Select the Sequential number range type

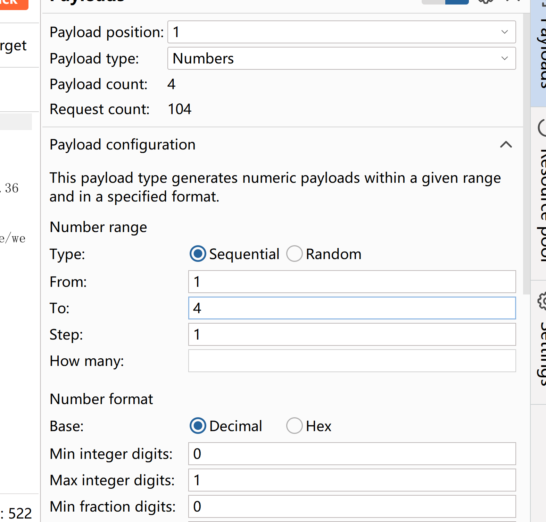198,254
